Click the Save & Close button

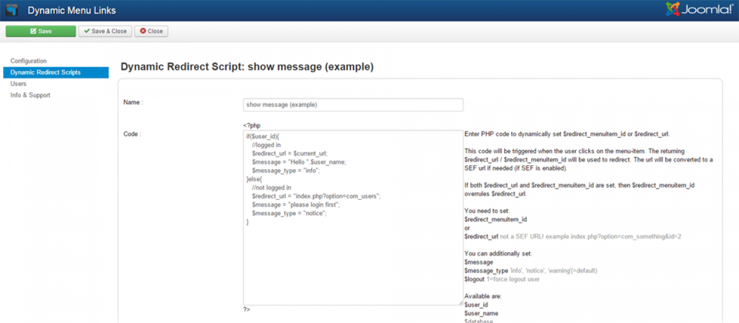105,31
